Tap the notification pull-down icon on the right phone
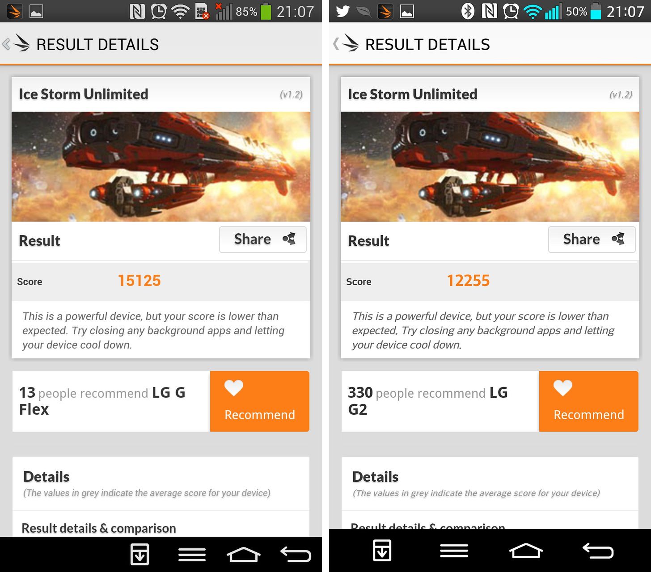The image size is (651, 572). (x=382, y=550)
